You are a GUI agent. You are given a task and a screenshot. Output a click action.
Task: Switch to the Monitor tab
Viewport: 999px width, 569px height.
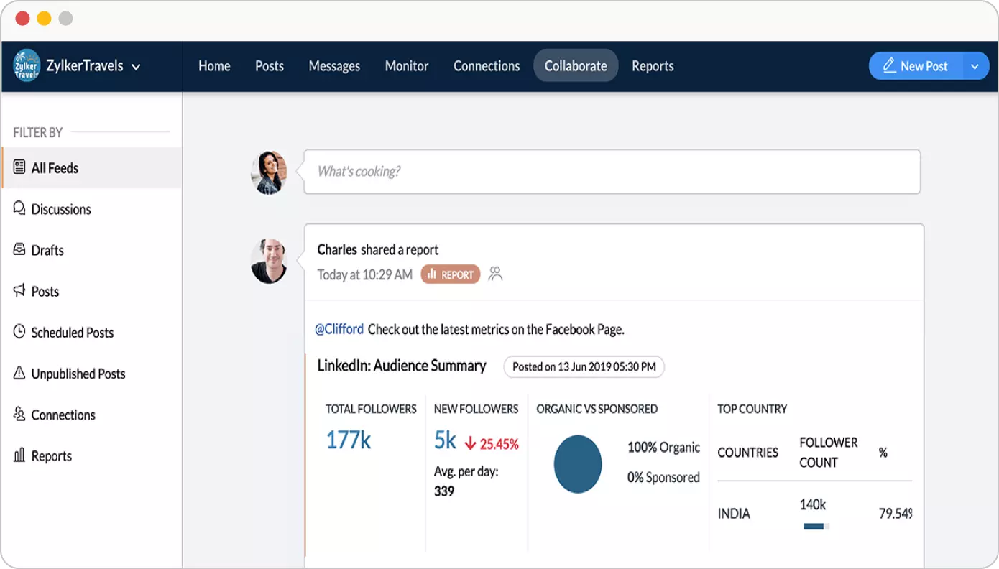(407, 66)
